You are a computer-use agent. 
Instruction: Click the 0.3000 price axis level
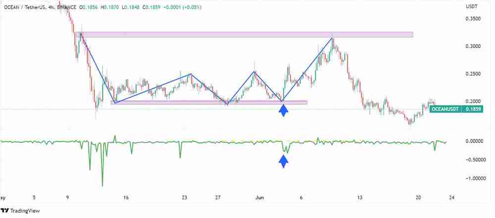[473, 46]
